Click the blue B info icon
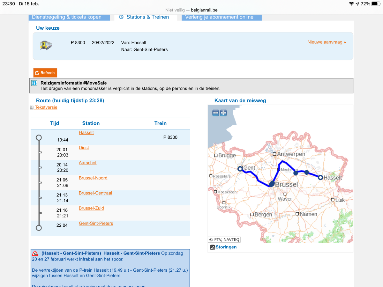 [x=34, y=83]
